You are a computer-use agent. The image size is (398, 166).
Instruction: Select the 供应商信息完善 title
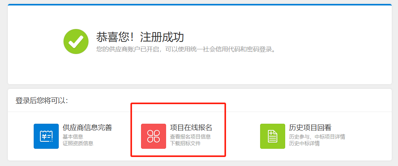(x=87, y=127)
